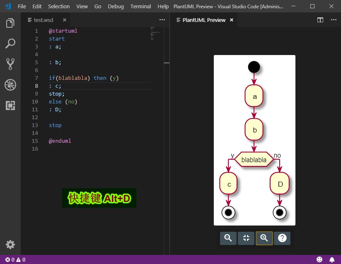Click the ': a;' code line
This screenshot has width=341, height=264.
55,47
